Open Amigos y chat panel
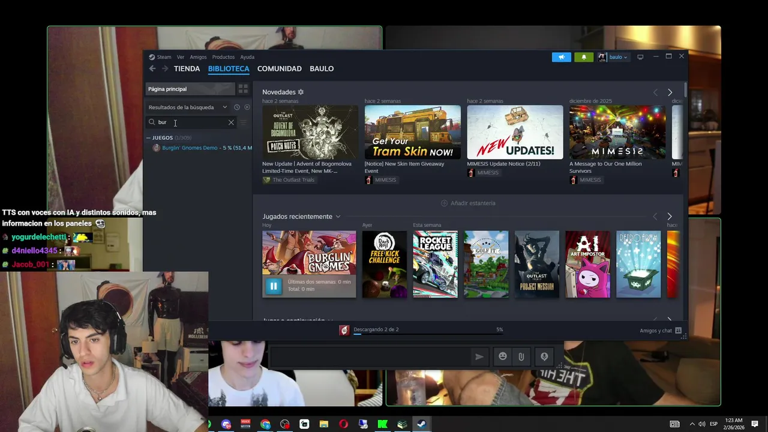The height and width of the screenshot is (432, 768). click(x=660, y=331)
